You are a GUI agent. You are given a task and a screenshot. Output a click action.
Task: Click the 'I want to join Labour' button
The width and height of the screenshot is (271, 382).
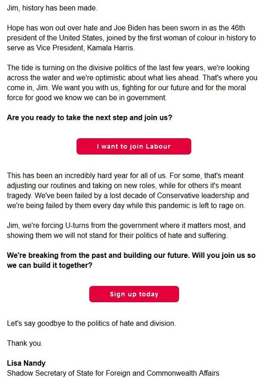134,147
